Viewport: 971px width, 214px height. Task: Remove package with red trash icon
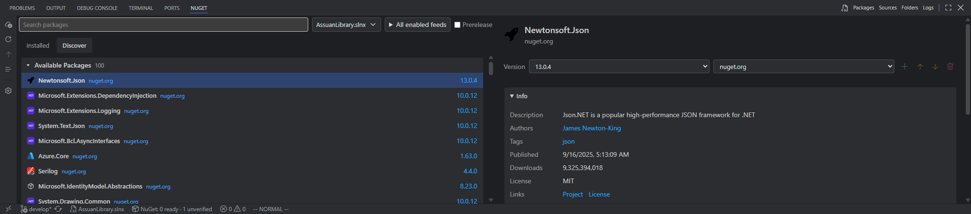[950, 67]
